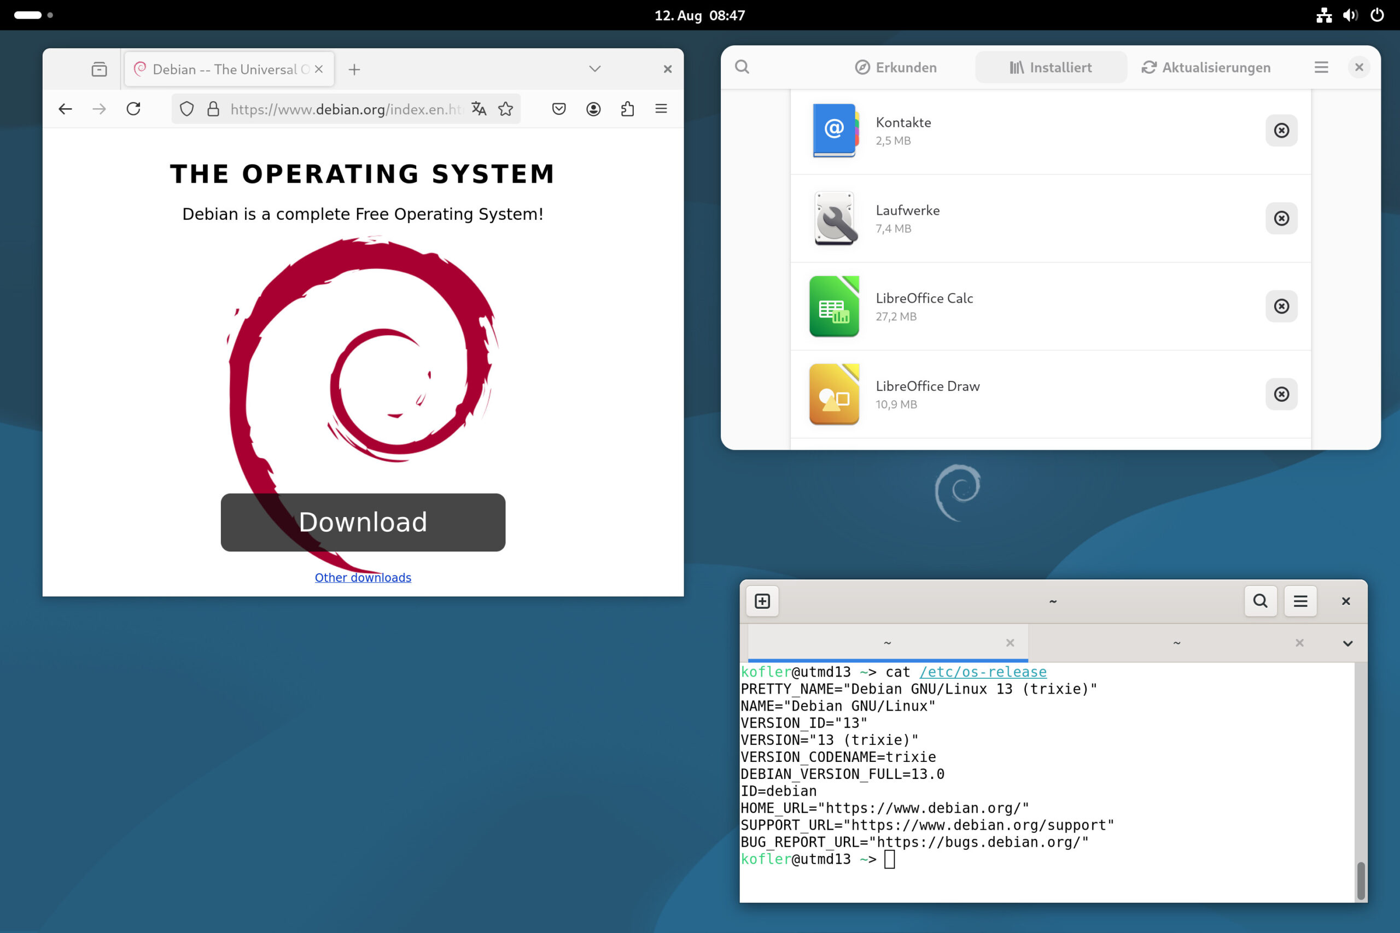Uninstall LibreOffice Draw with its remove button
The image size is (1400, 933).
pos(1281,395)
